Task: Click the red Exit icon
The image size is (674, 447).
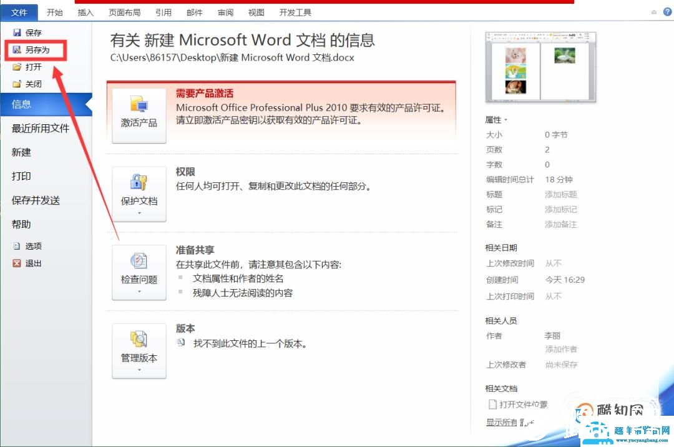Action: click(x=17, y=263)
